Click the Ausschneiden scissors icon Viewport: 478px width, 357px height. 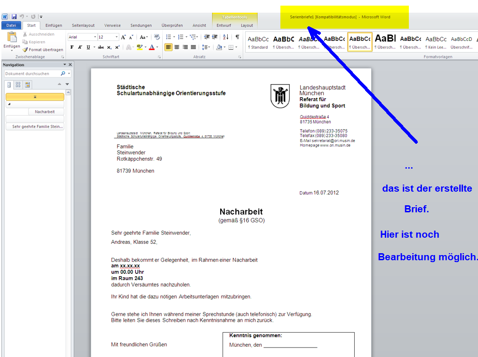click(x=25, y=34)
